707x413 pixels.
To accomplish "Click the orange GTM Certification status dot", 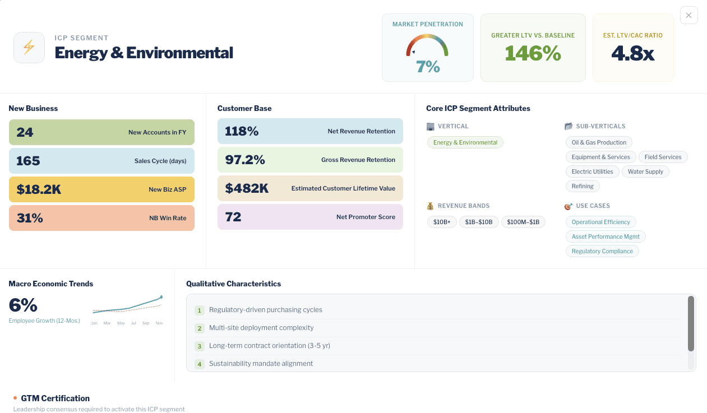I will pyautogui.click(x=15, y=398).
